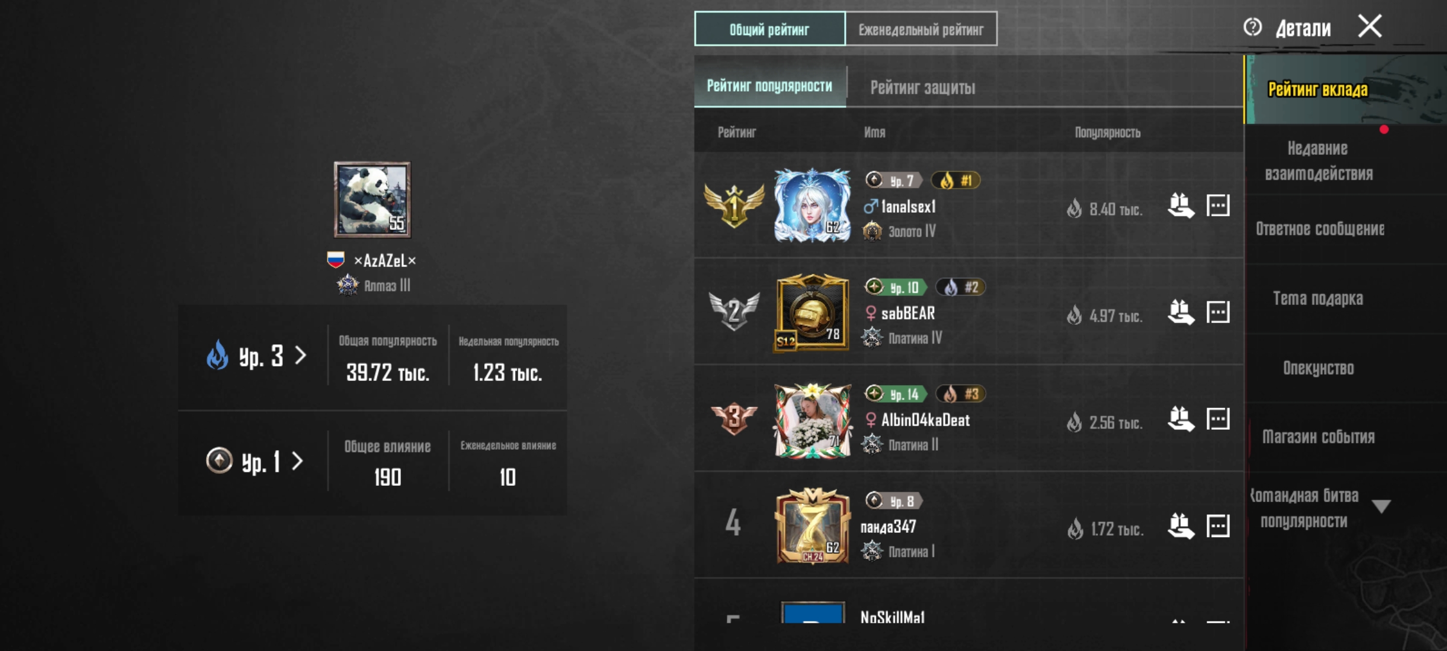1447x651 pixels.
Task: Open the ×AzAZeL× panda avatar
Action: coord(373,200)
